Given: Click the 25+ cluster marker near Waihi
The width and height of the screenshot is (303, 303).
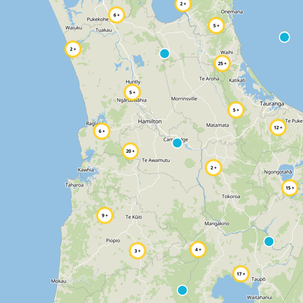Looking at the screenshot, I should pos(222,64).
